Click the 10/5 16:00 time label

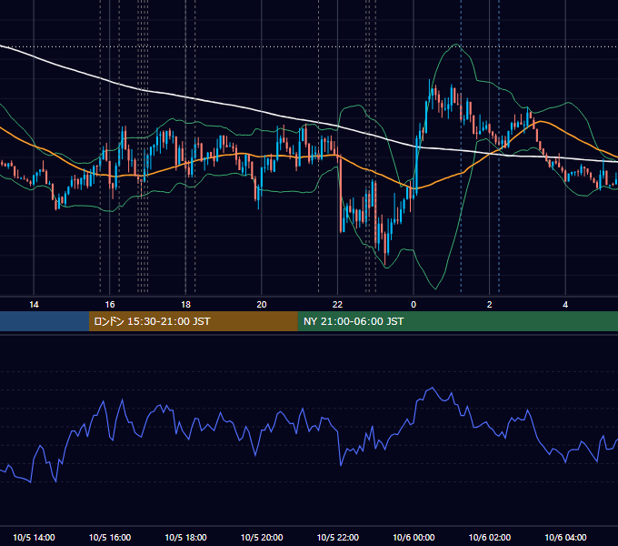[110, 537]
